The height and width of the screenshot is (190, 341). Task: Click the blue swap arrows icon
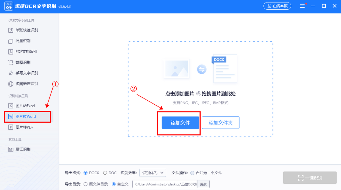point(202,69)
